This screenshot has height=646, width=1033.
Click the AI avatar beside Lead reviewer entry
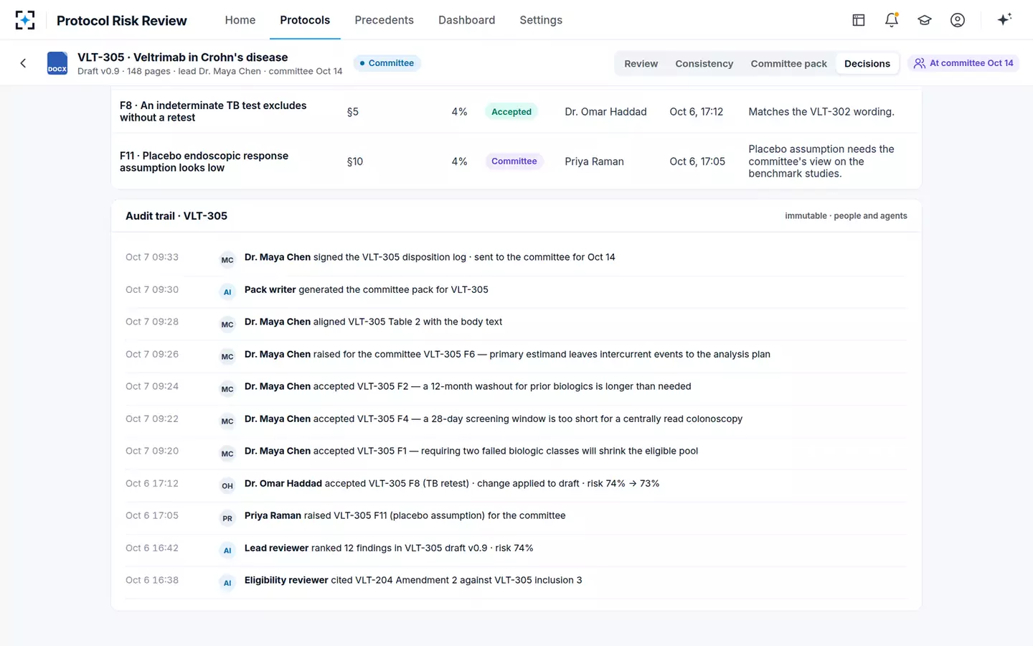[227, 551]
